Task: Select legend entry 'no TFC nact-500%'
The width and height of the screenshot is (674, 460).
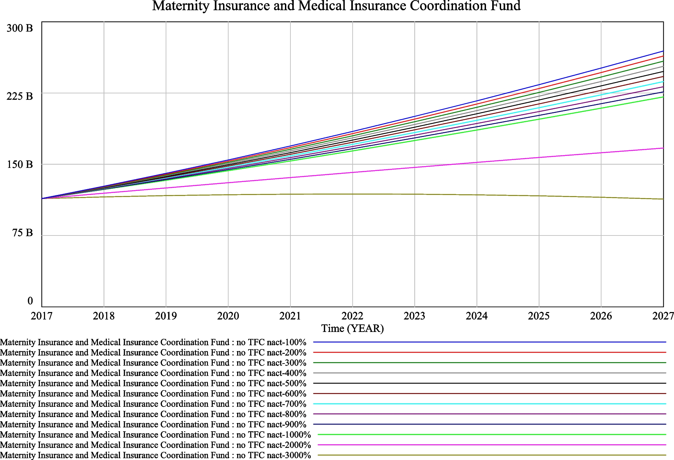Action: pyautogui.click(x=153, y=383)
